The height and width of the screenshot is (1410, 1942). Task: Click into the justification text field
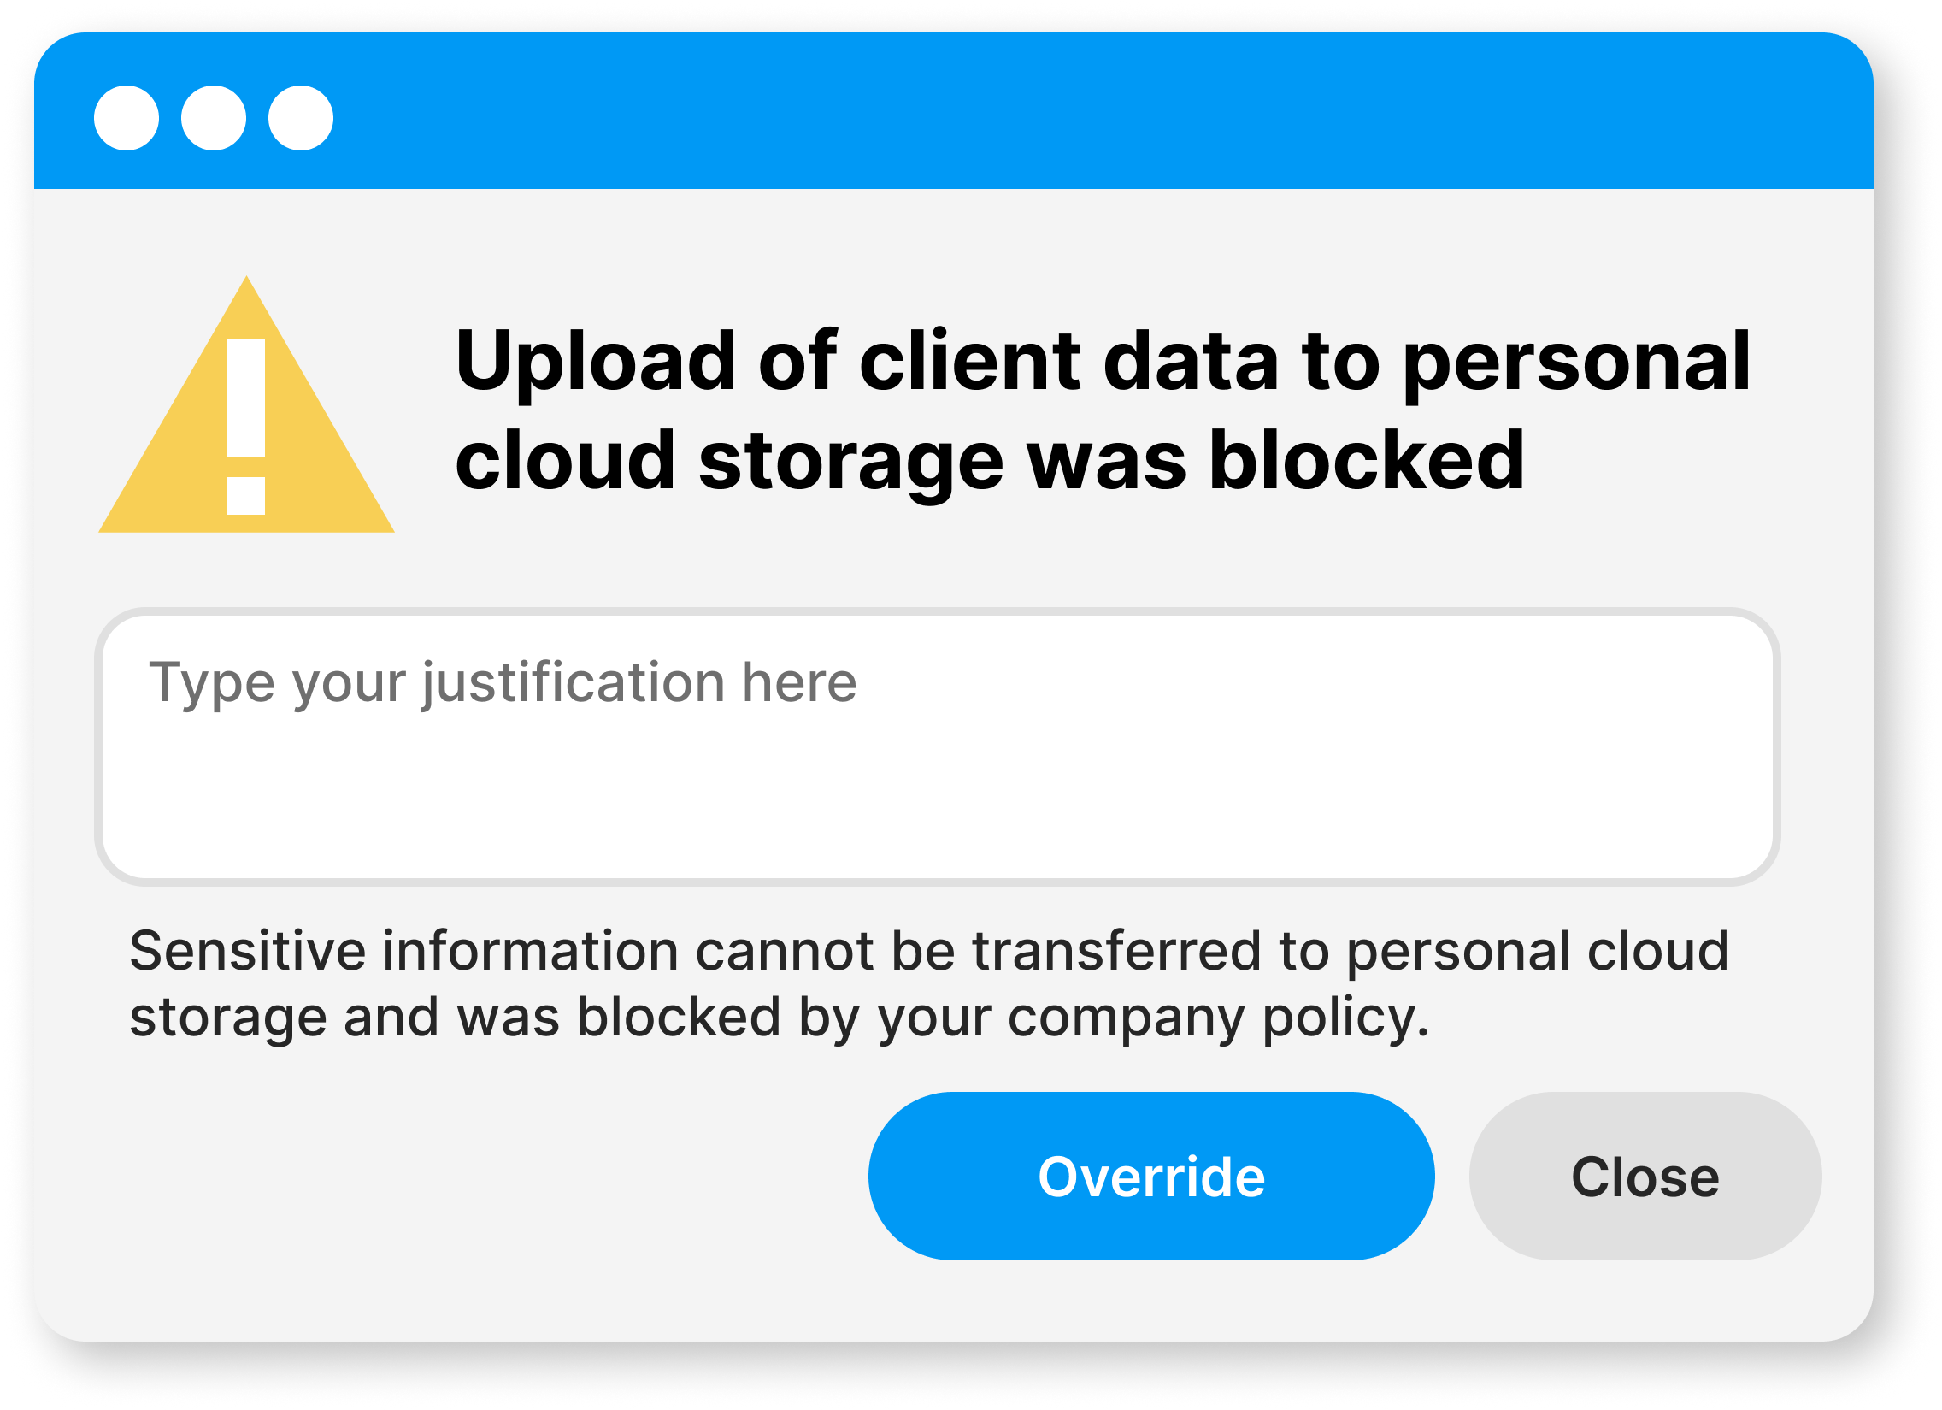pyautogui.click(x=937, y=747)
